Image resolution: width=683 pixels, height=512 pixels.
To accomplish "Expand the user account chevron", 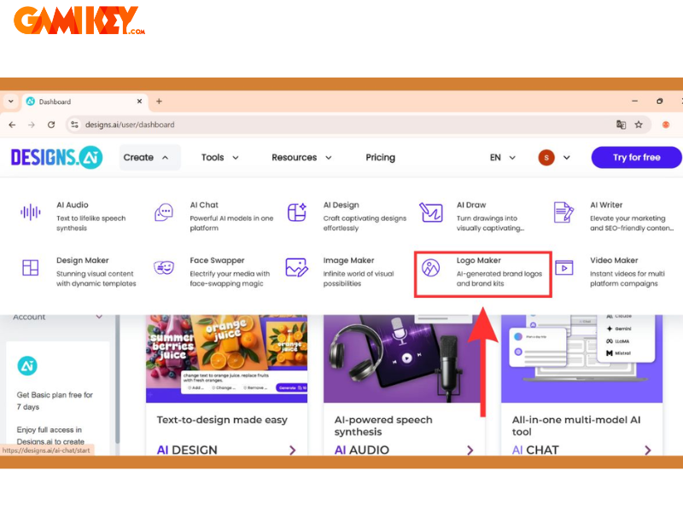I will click(x=566, y=158).
